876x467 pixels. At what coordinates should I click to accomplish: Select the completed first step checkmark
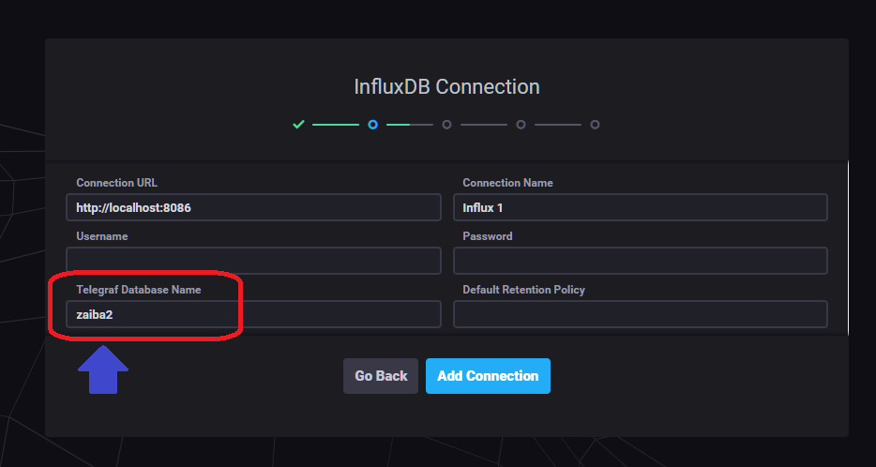[298, 125]
